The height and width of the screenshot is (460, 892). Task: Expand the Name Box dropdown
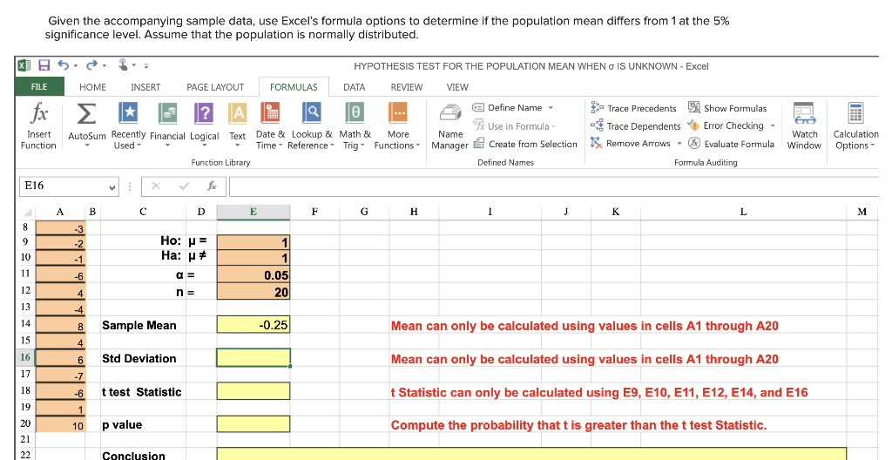[112, 186]
